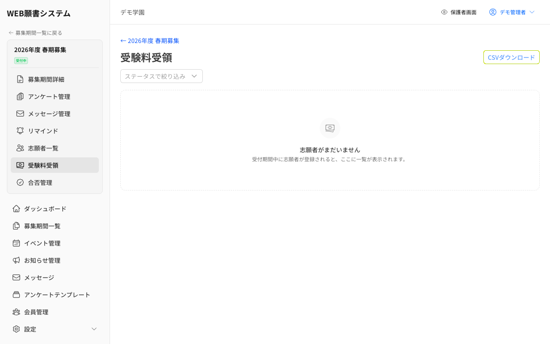Click 2026年度 春期募集 card title in sidebar
Image resolution: width=550 pixels, height=344 pixels.
(x=40, y=49)
